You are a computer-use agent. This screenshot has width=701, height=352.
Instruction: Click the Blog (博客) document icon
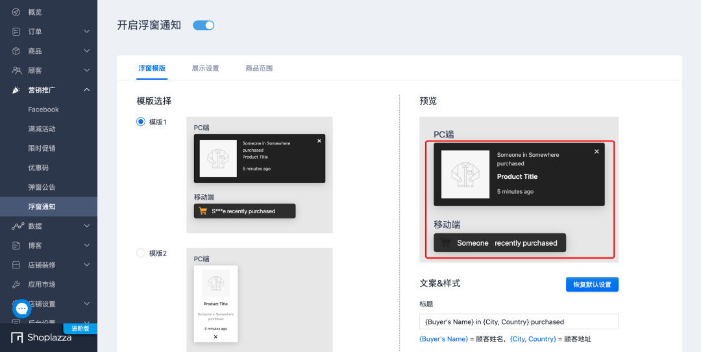[x=16, y=246]
